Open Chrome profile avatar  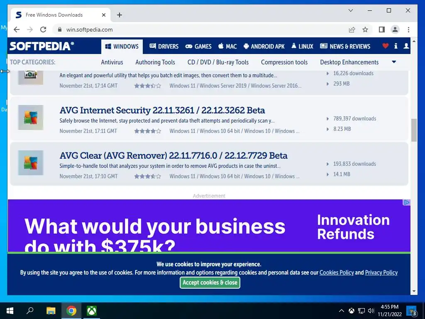tap(395, 29)
